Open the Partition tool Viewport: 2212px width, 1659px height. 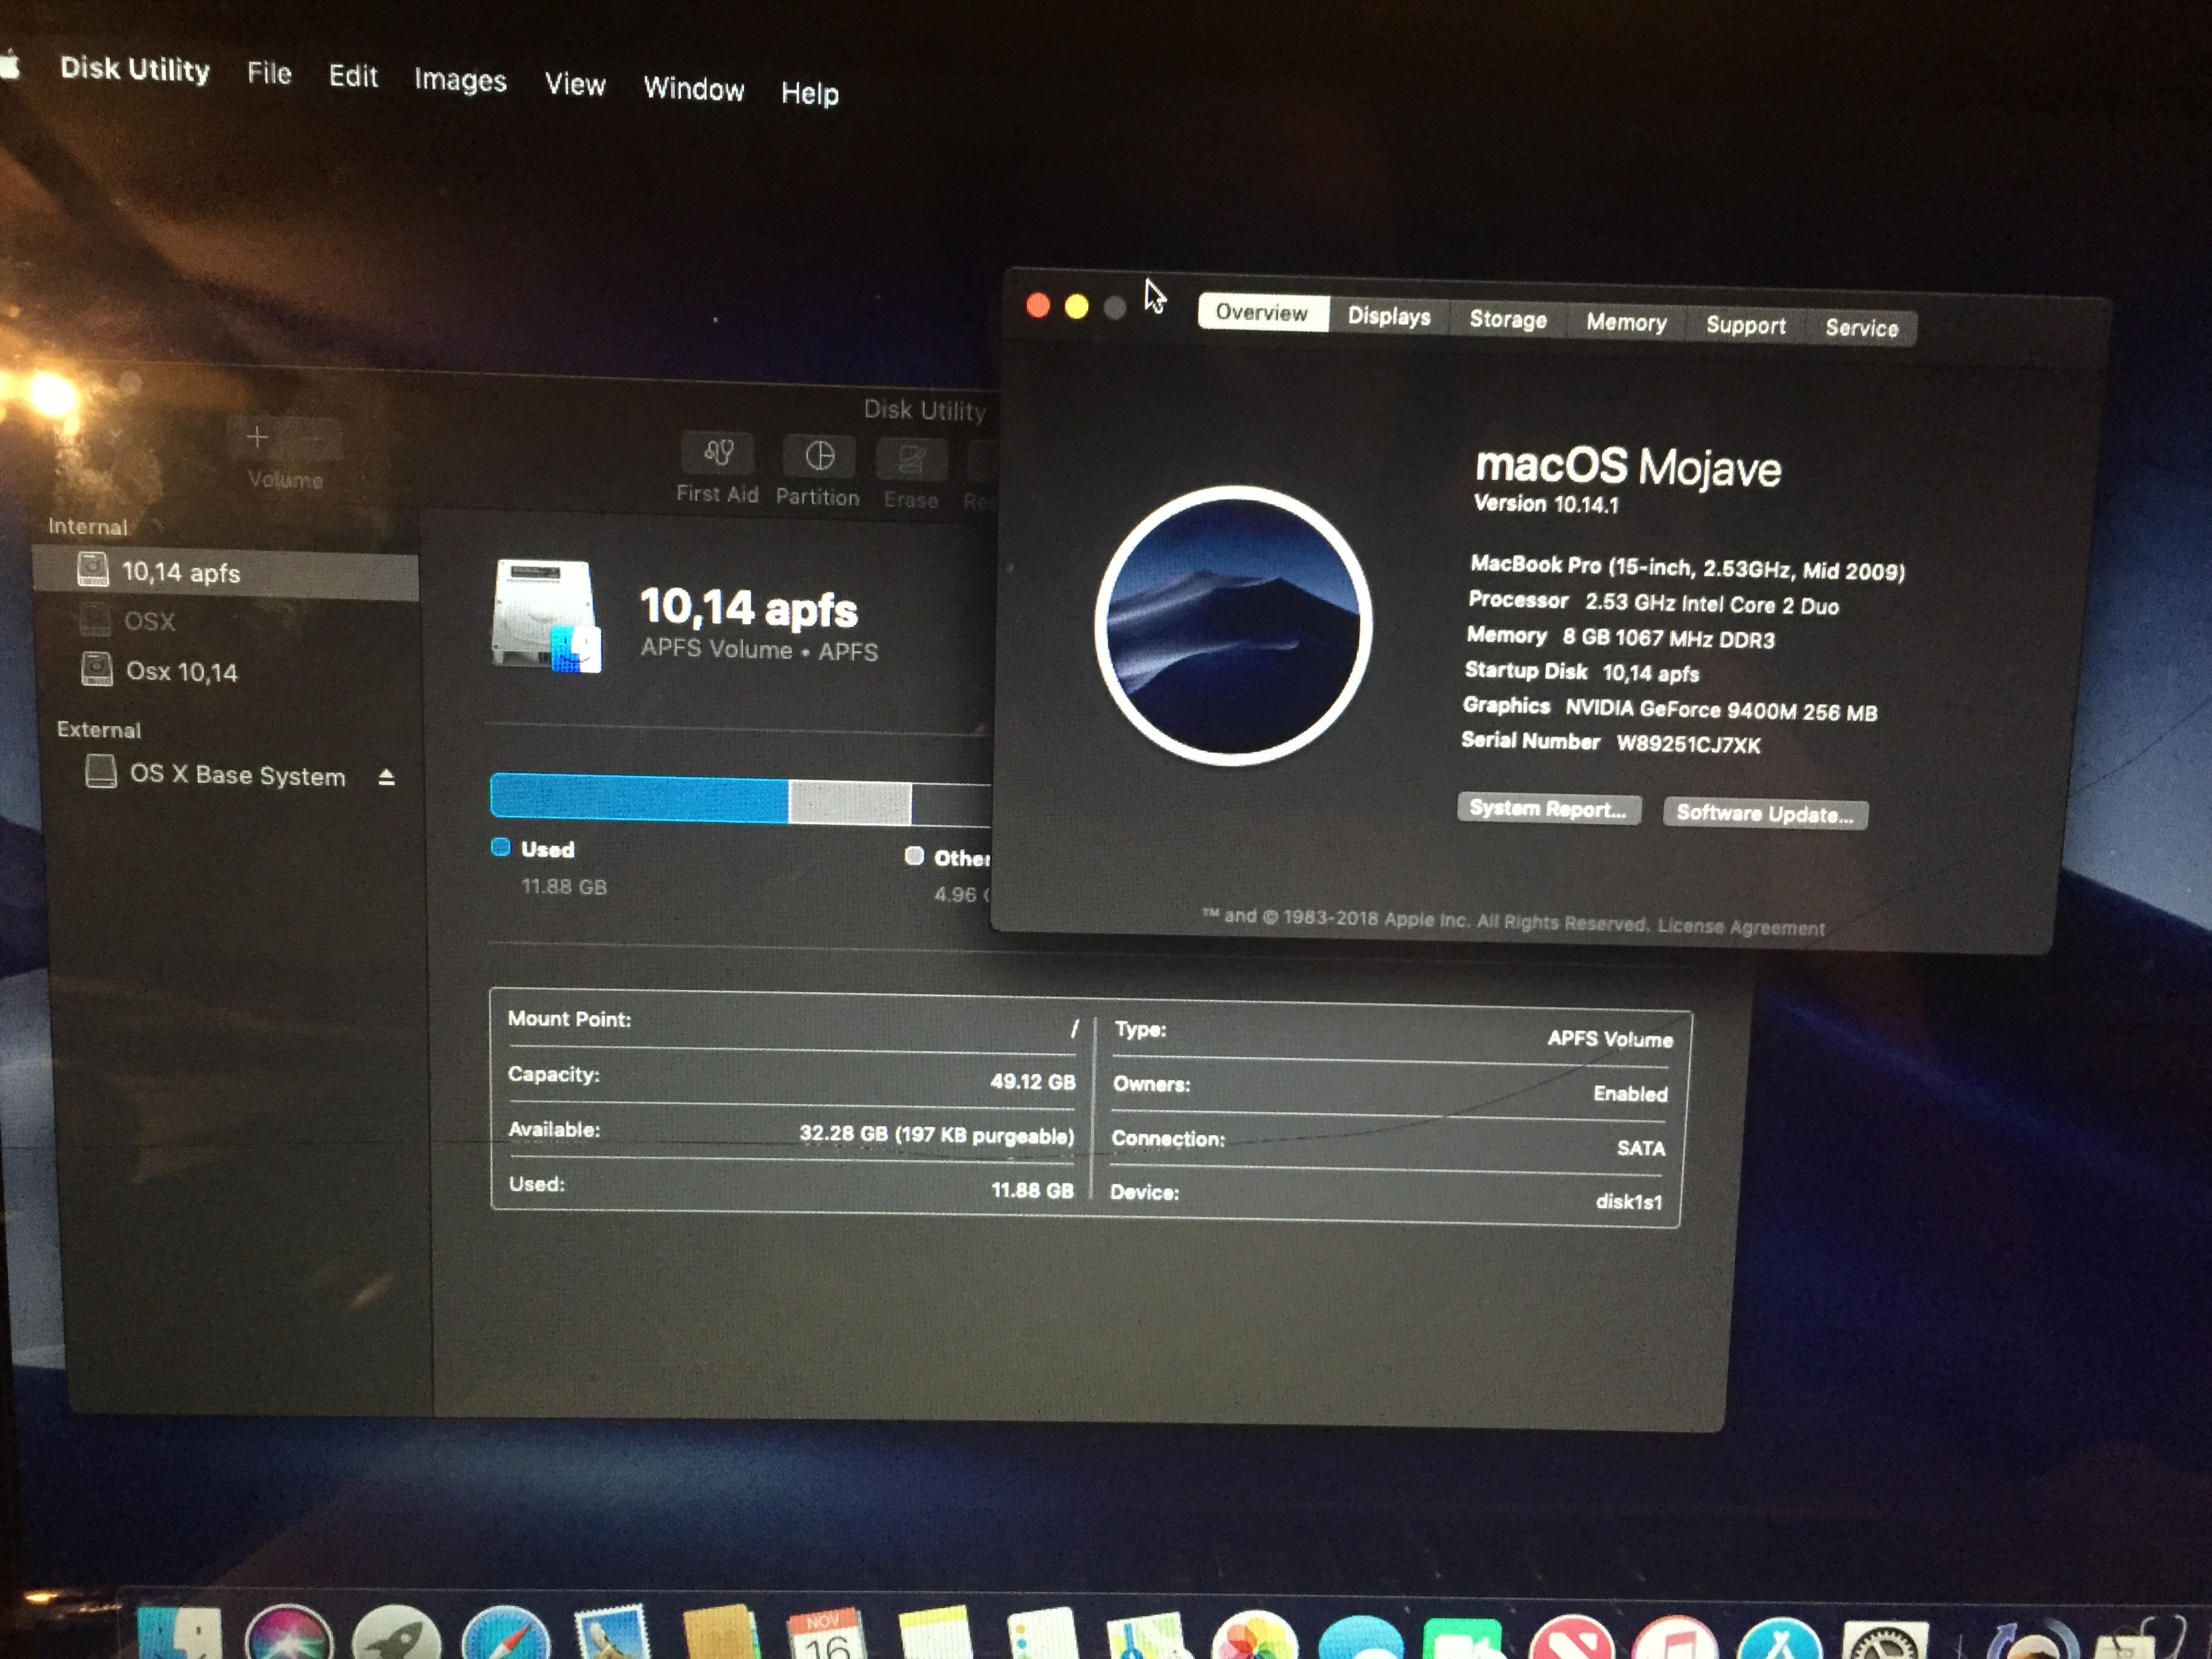pyautogui.click(x=819, y=457)
